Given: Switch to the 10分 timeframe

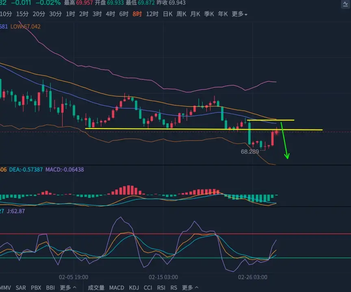Looking at the screenshot, I should 6,14.
